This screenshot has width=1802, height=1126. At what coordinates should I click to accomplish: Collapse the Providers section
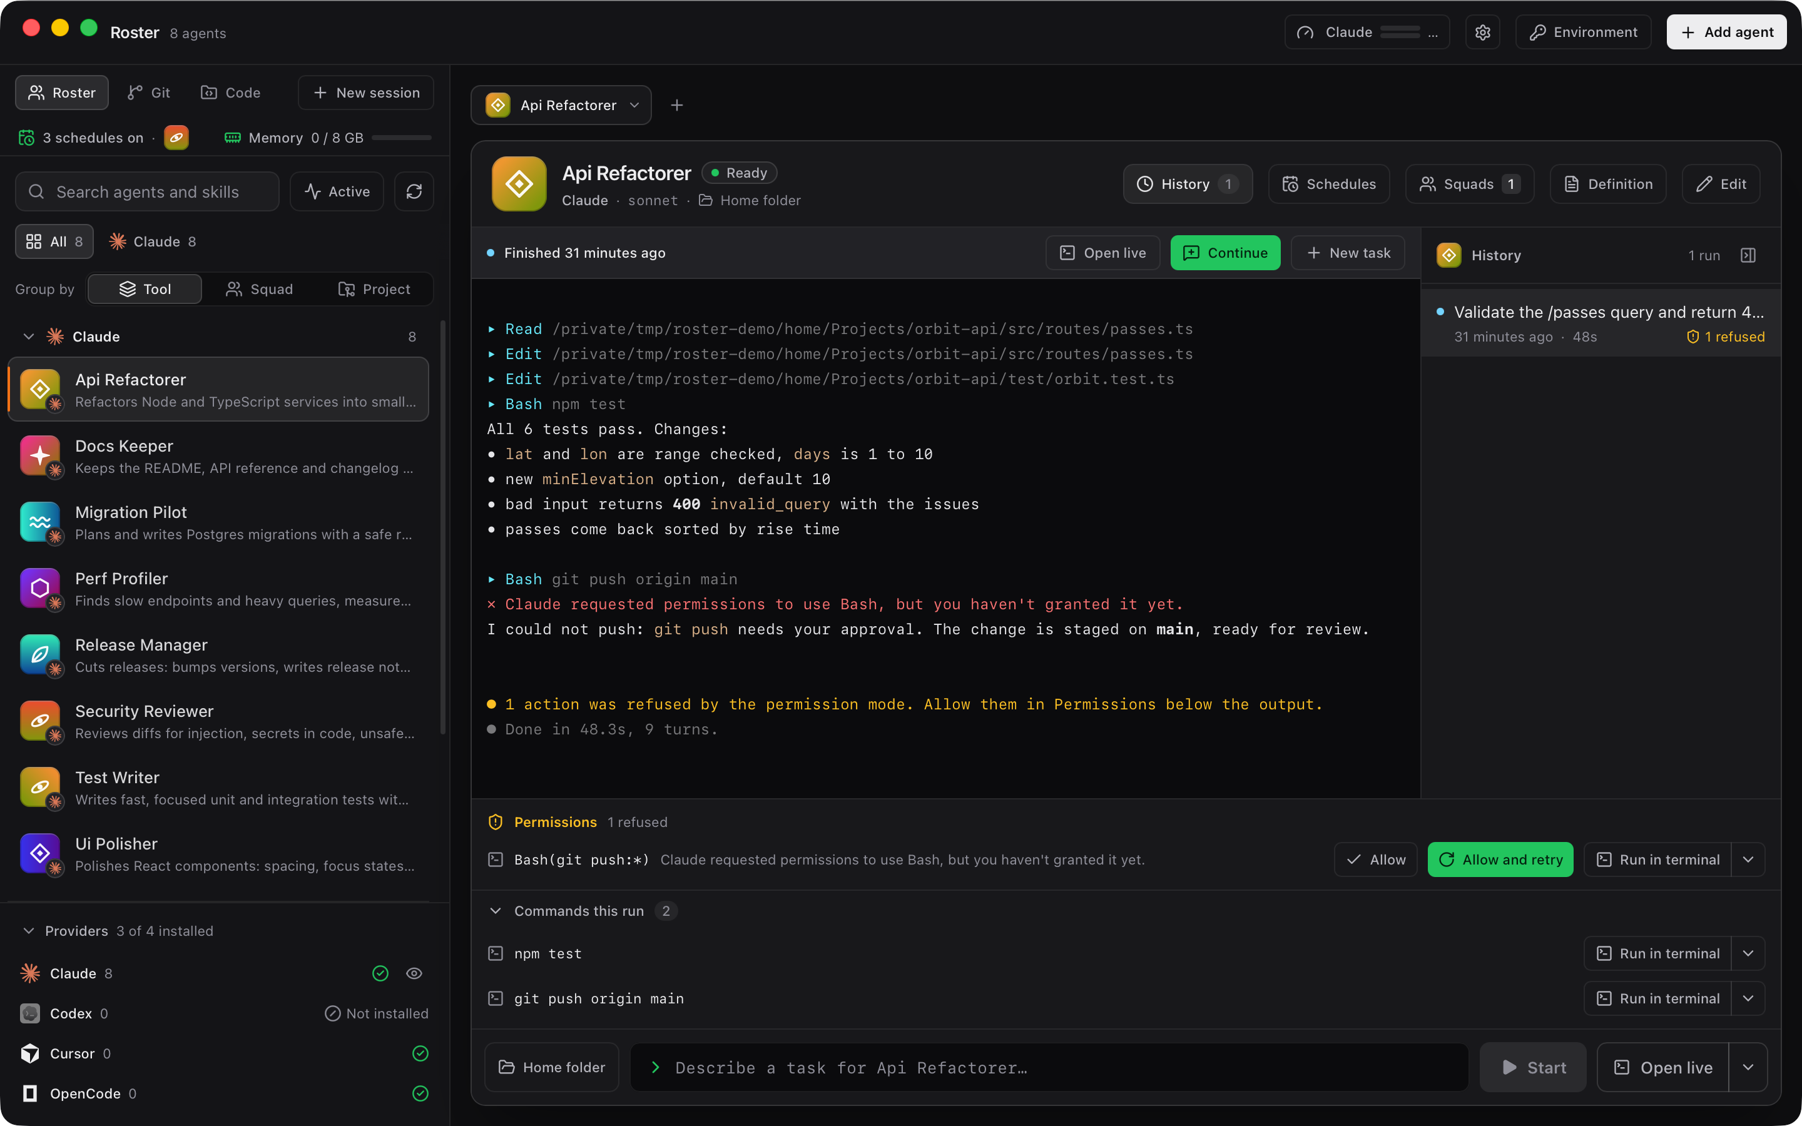[28, 931]
